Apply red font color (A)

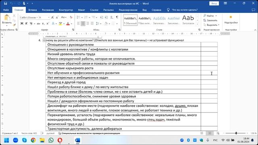[68, 24]
